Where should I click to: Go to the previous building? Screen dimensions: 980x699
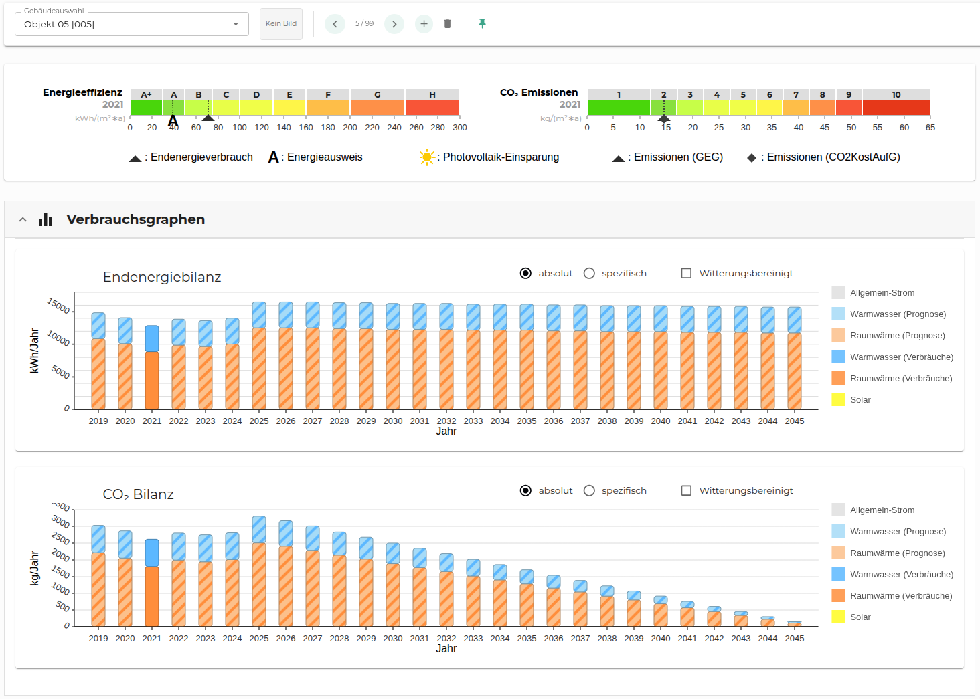pos(335,24)
